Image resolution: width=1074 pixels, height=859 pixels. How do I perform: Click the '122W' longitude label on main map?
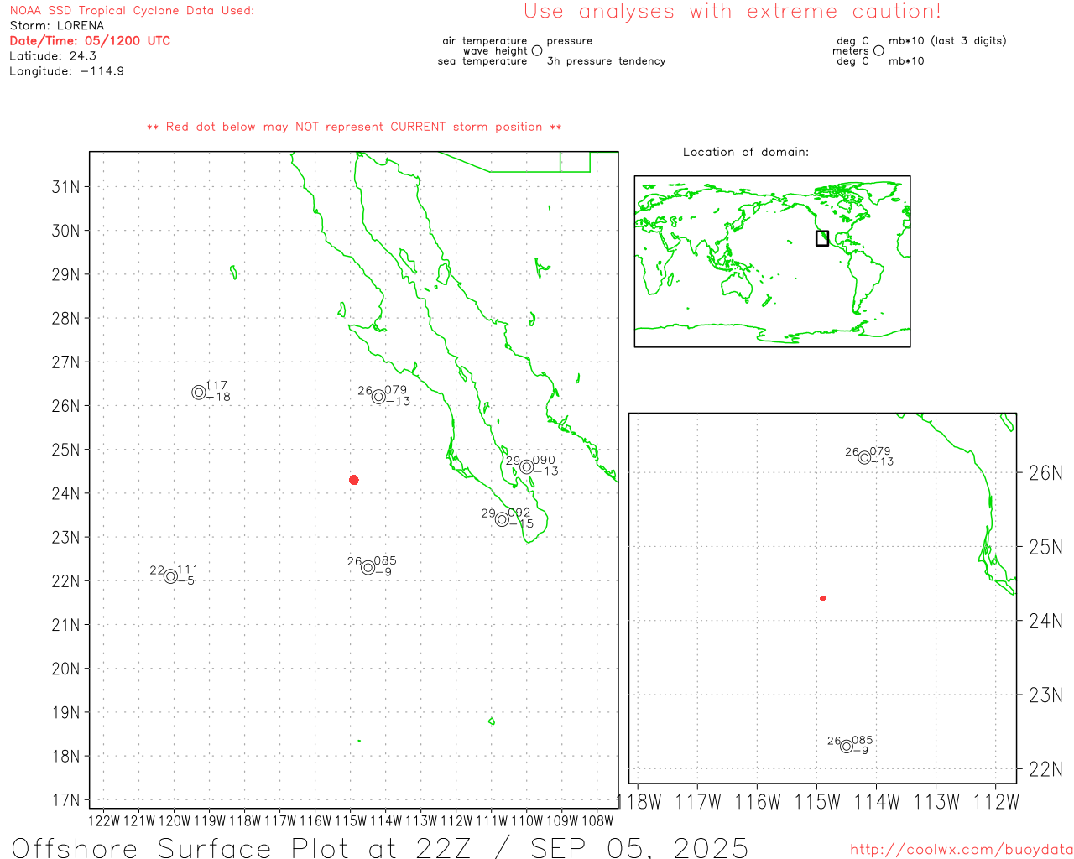tap(104, 821)
